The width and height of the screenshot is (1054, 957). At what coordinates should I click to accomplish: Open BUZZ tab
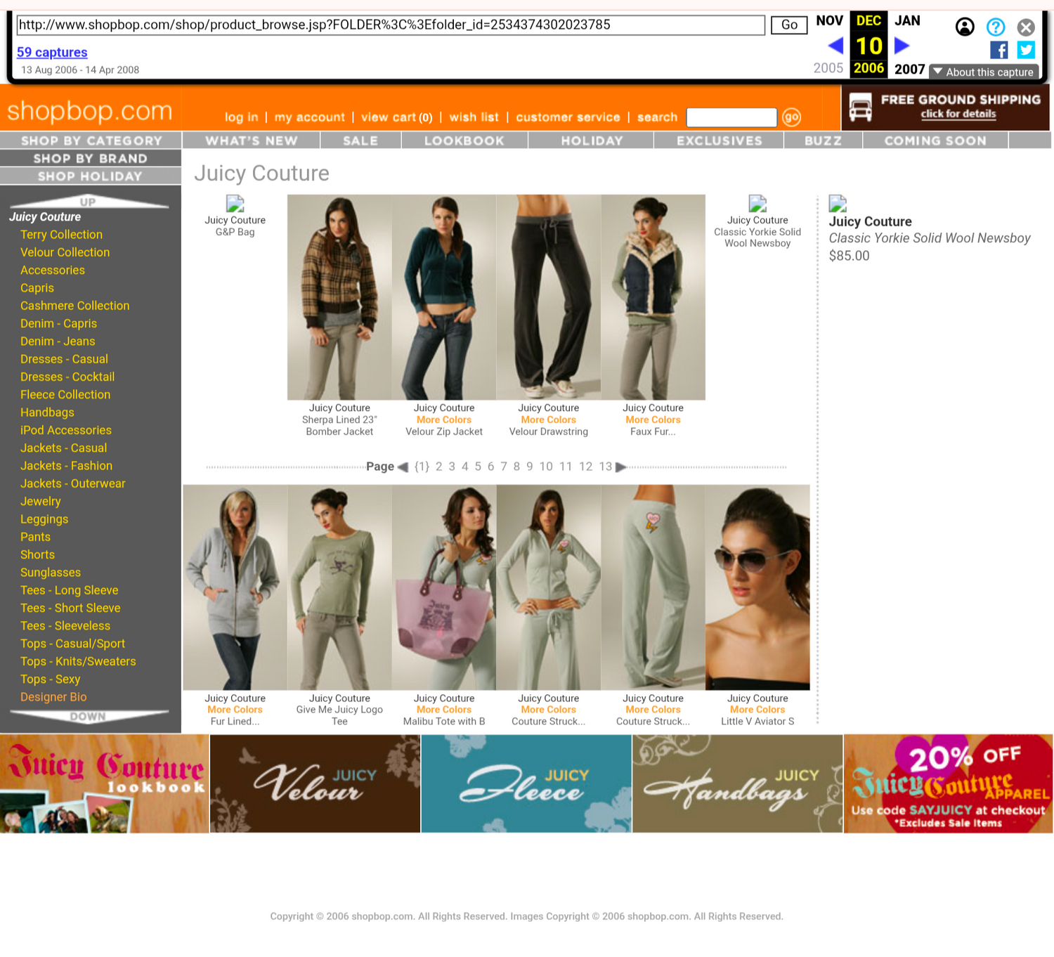pos(823,141)
